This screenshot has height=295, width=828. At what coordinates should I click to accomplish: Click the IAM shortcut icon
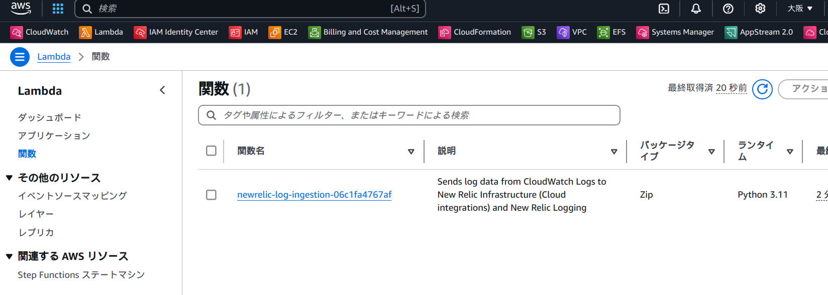tap(235, 32)
